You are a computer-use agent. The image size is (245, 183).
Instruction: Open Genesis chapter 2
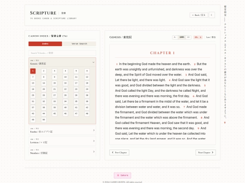44,71
